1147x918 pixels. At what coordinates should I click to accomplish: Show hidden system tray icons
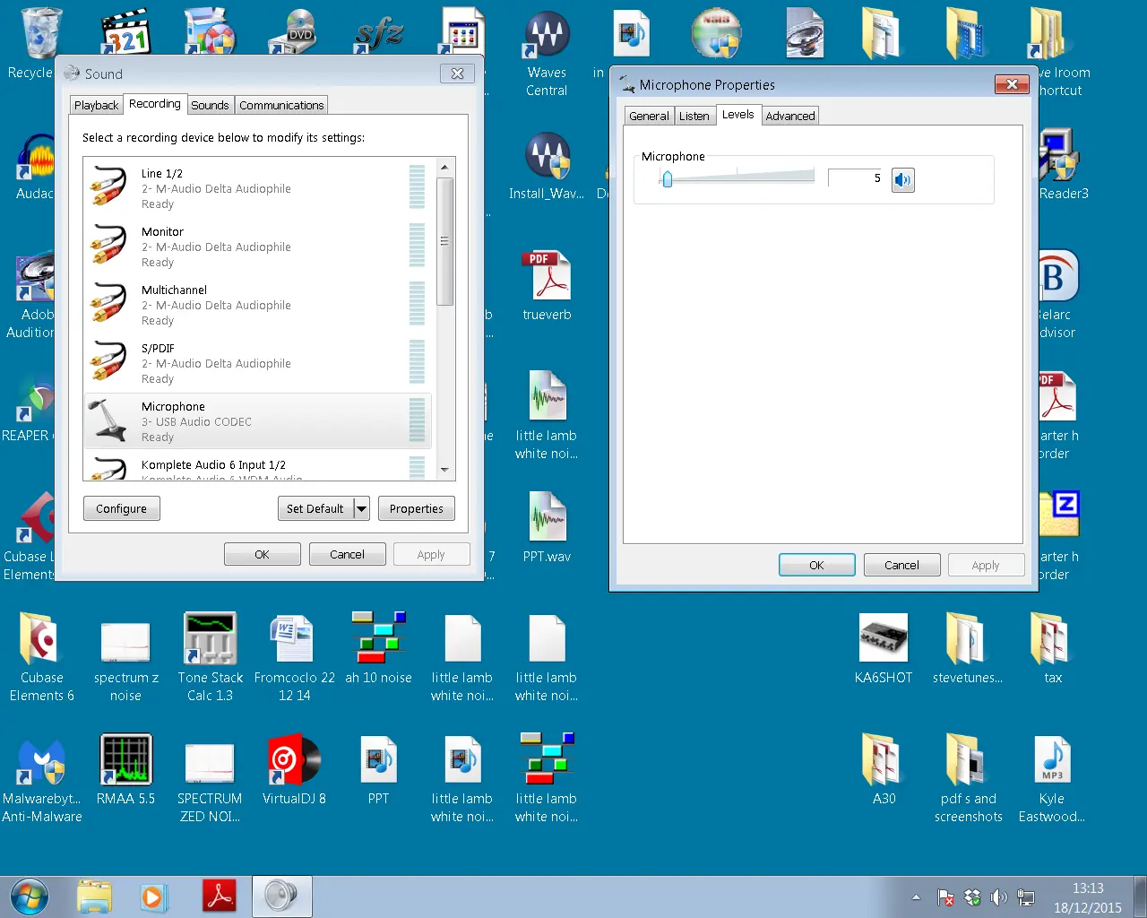(916, 897)
